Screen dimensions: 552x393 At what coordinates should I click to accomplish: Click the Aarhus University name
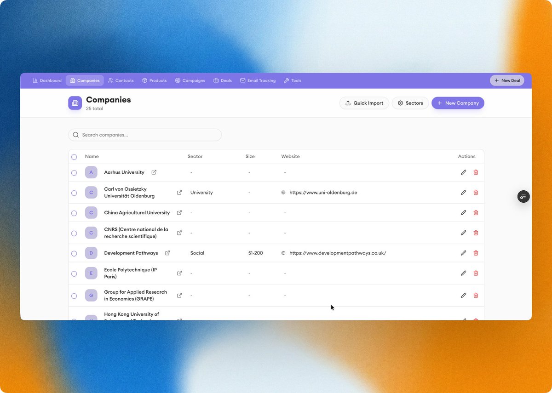pyautogui.click(x=124, y=172)
